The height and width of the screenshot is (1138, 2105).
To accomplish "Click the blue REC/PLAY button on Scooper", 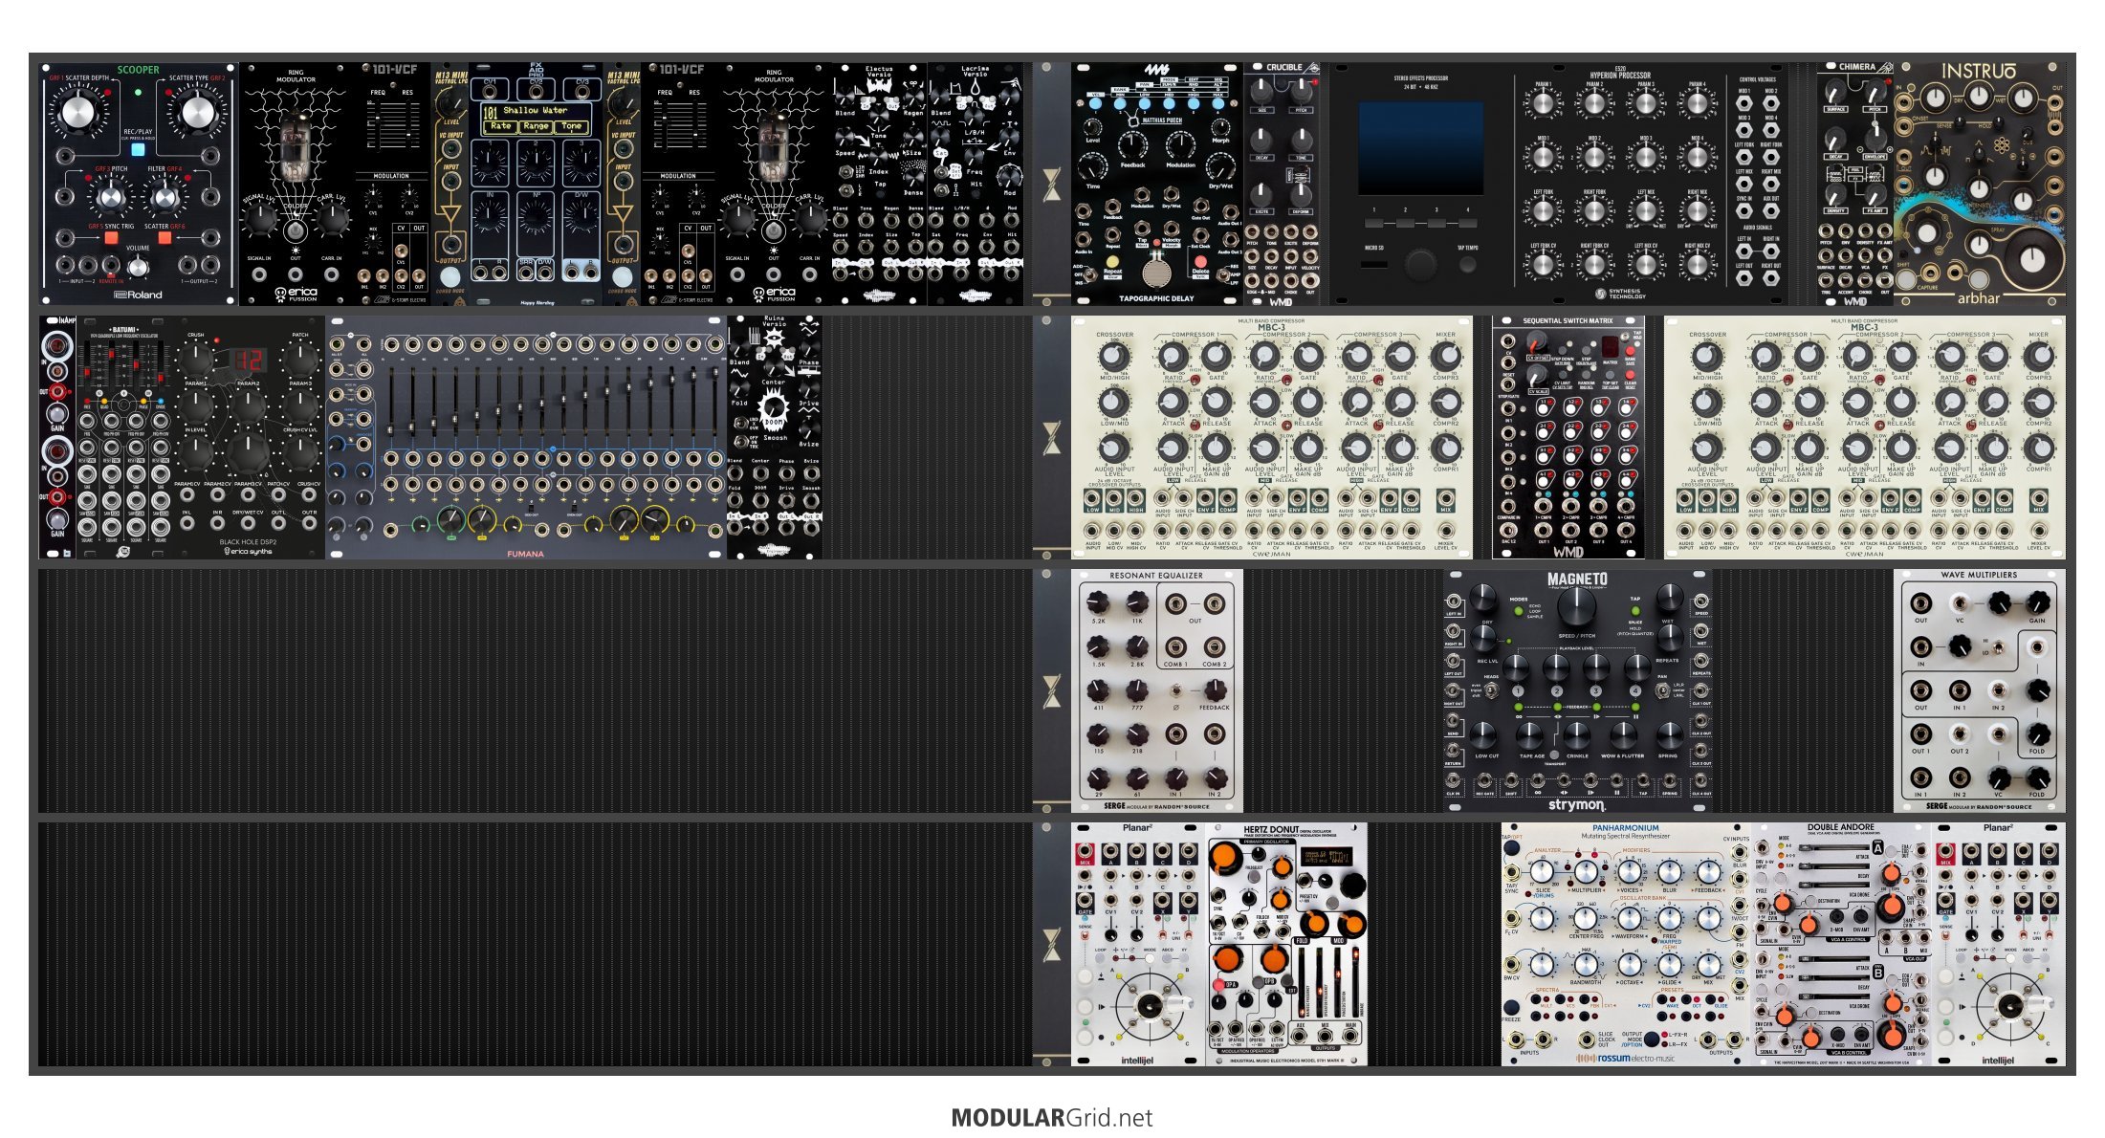I will point(138,149).
